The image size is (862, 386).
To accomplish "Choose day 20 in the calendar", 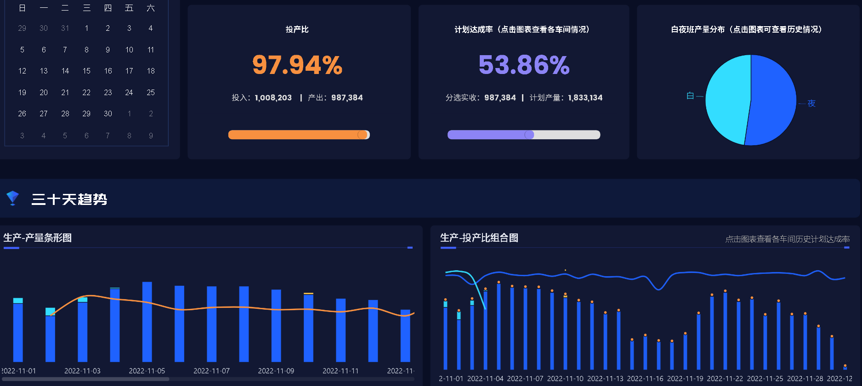I will point(44,92).
